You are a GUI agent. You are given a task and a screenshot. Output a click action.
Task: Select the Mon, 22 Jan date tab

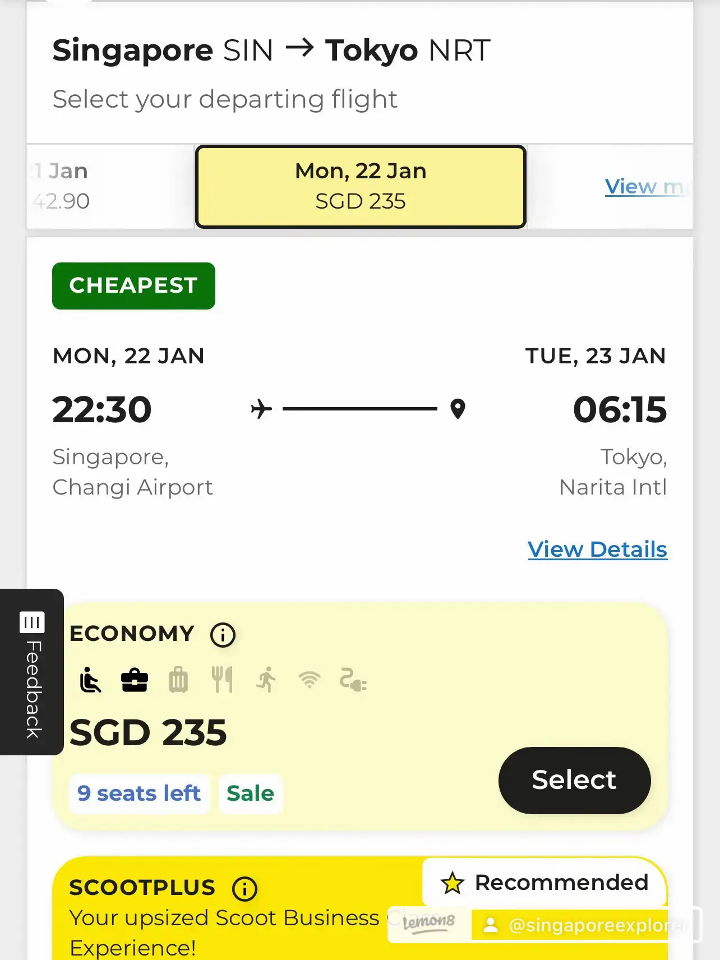coord(360,185)
